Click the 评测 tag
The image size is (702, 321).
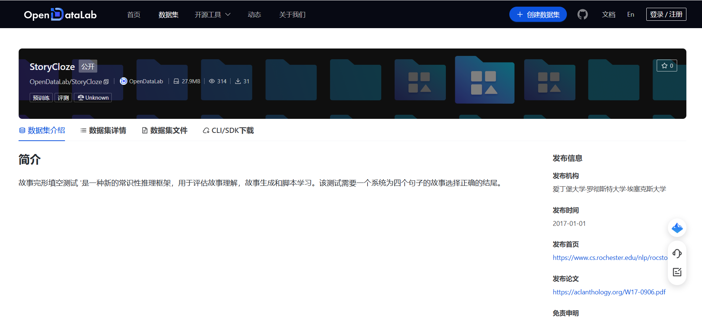tap(63, 97)
